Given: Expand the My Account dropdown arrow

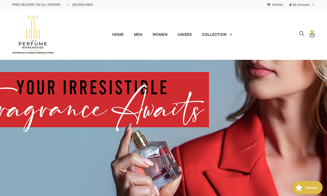Looking at the screenshot, I should click(313, 5).
